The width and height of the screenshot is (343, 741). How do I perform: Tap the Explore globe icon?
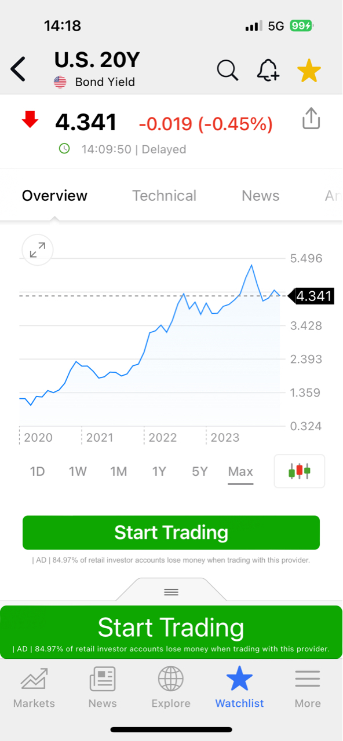[x=170, y=687]
